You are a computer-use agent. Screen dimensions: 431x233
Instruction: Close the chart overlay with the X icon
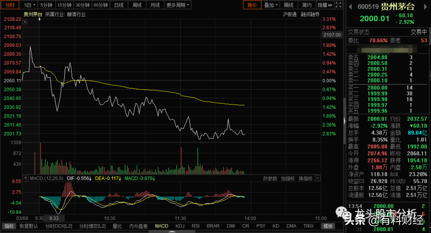coord(25,22)
